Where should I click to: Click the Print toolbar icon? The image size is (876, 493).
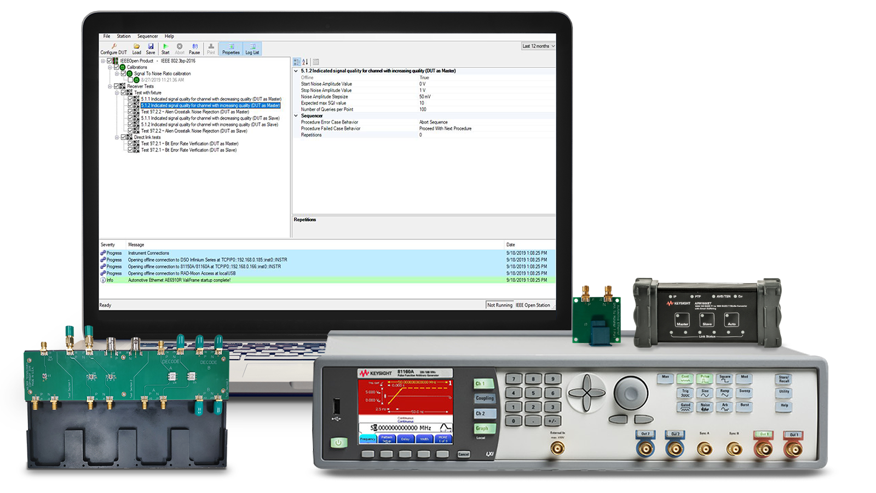click(211, 47)
